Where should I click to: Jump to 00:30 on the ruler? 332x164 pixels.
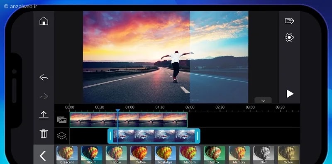point(100,107)
